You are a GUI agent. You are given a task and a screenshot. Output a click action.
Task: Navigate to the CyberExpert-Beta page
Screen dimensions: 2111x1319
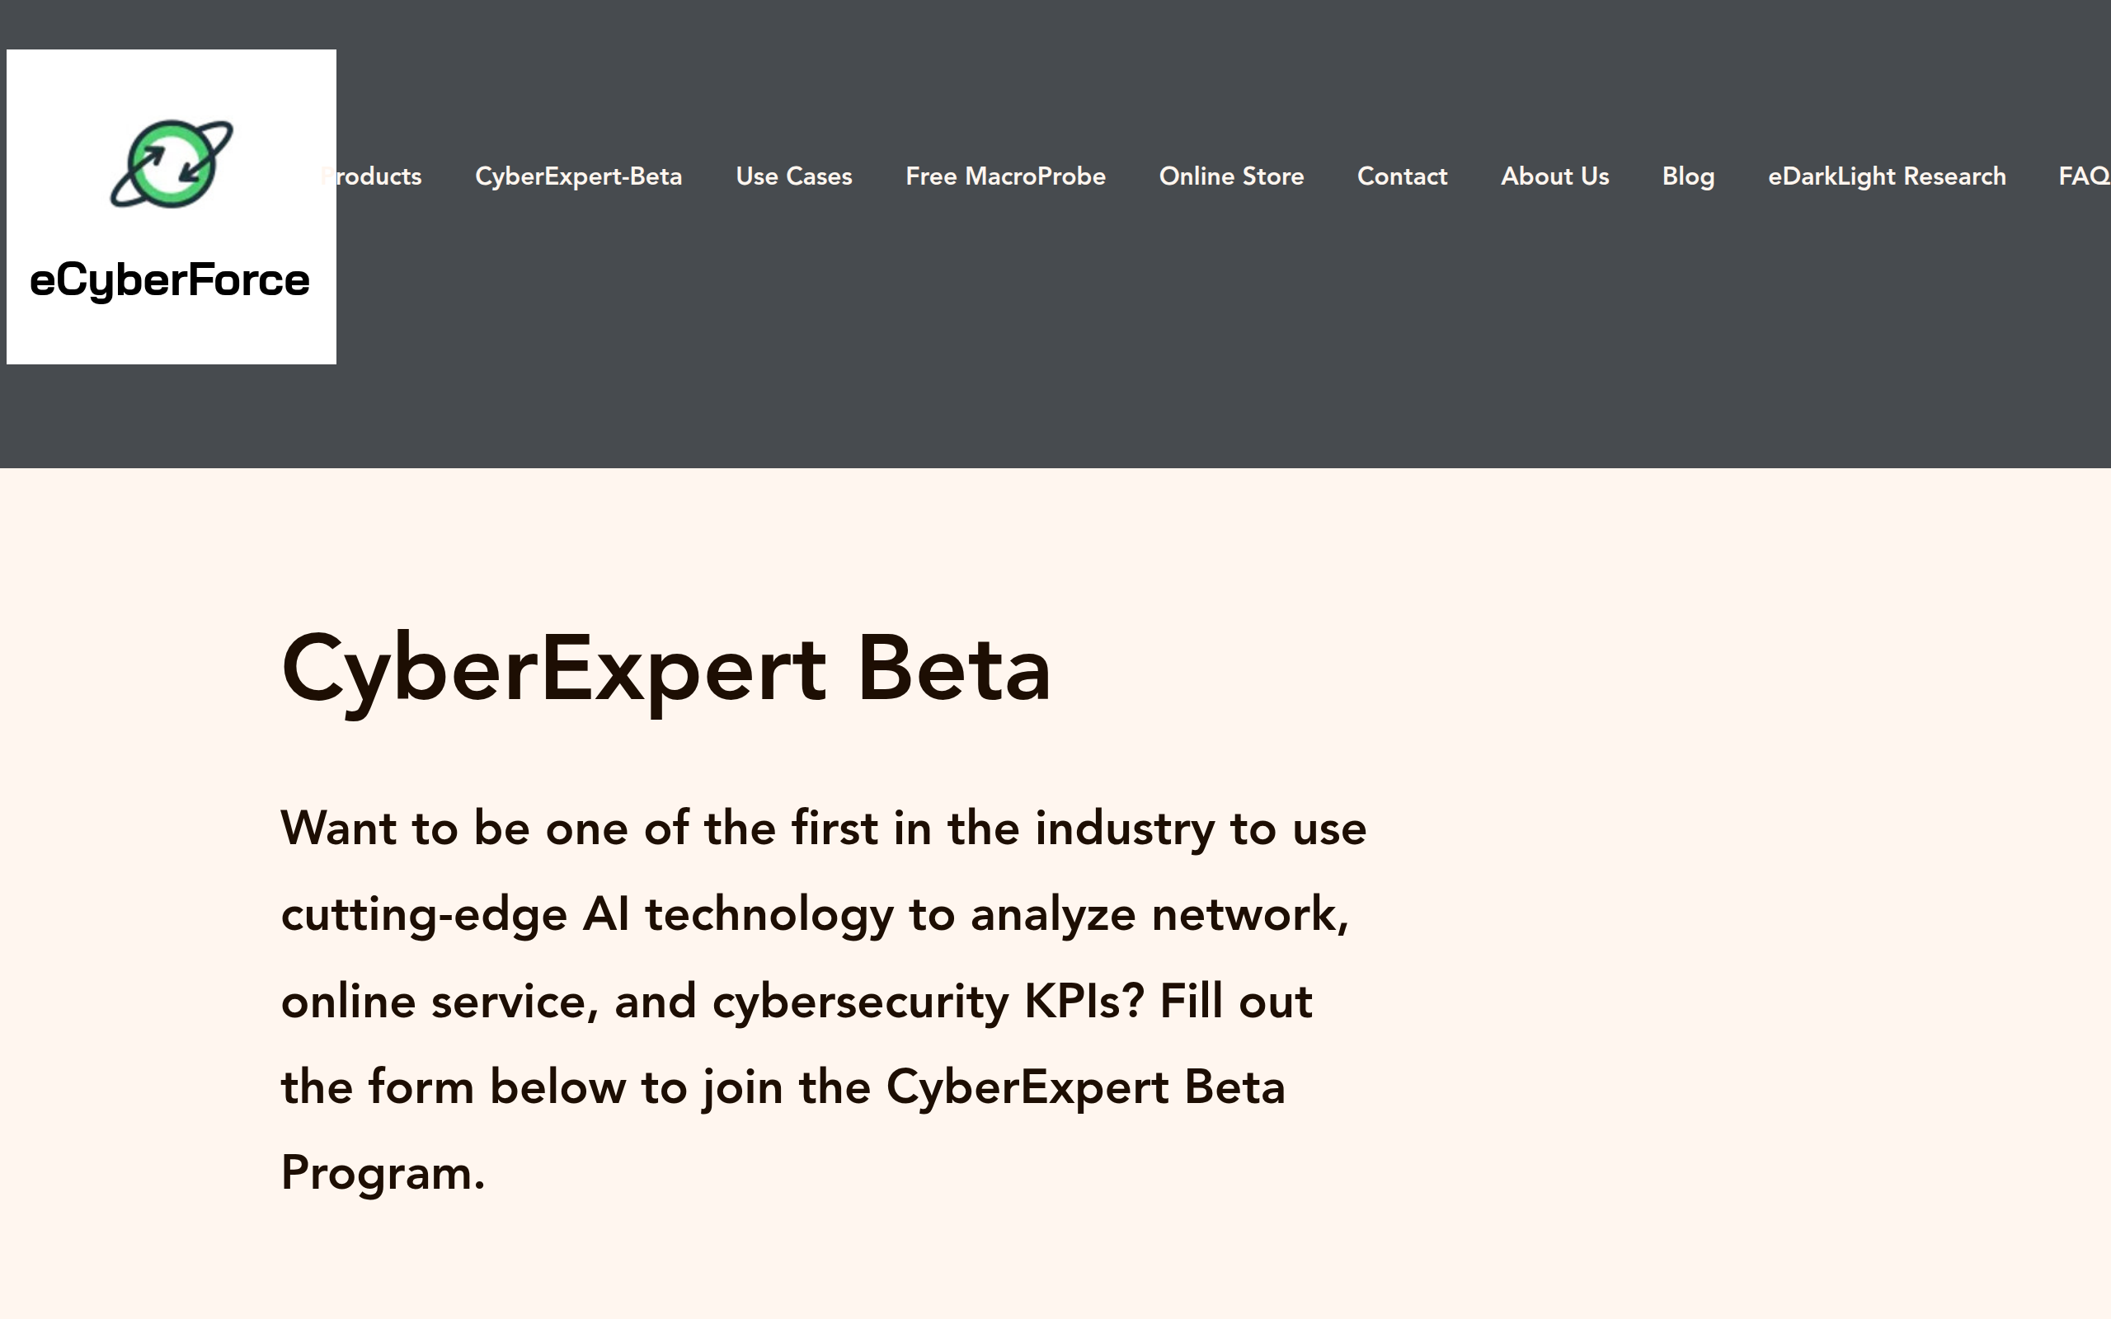pos(579,176)
